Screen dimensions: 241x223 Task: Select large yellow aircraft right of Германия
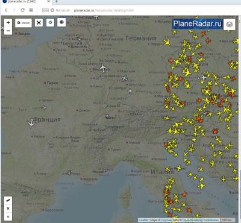coord(167,42)
